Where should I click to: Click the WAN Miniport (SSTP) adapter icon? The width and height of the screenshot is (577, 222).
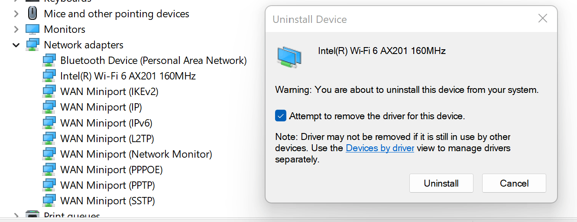pos(49,201)
